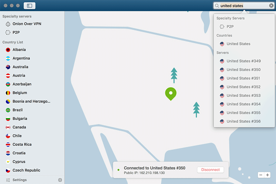Focus the 'united states' search field

click(244, 6)
